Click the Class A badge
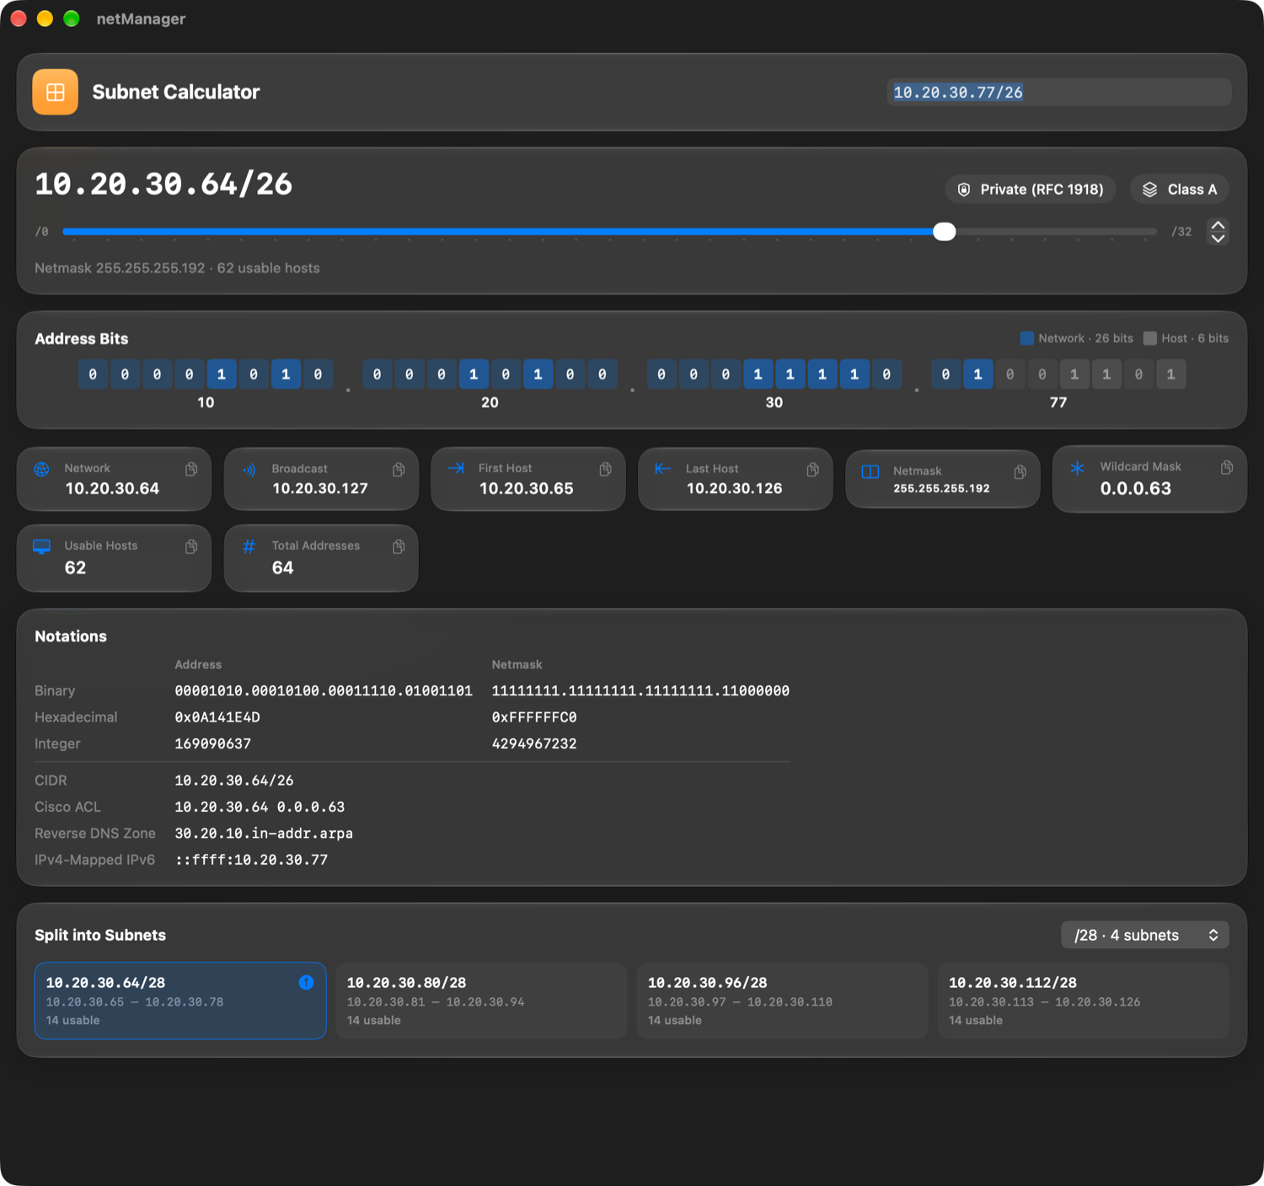 [1179, 190]
